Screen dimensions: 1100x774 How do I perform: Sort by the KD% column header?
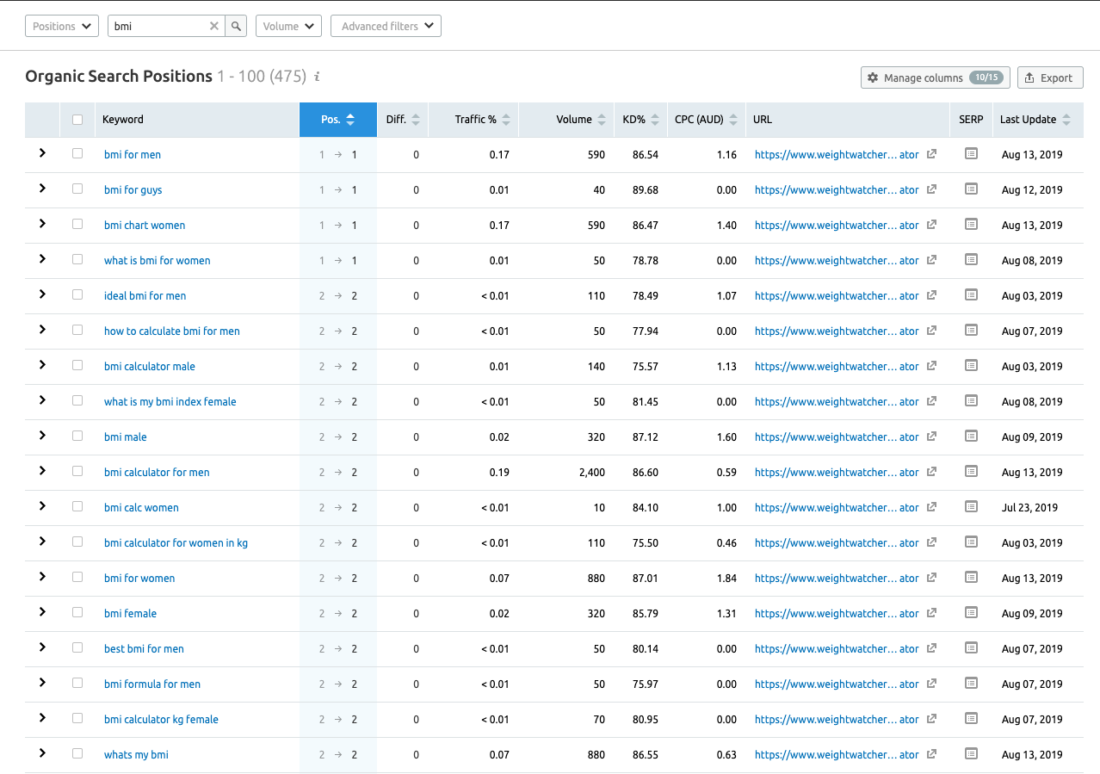pyautogui.click(x=634, y=120)
